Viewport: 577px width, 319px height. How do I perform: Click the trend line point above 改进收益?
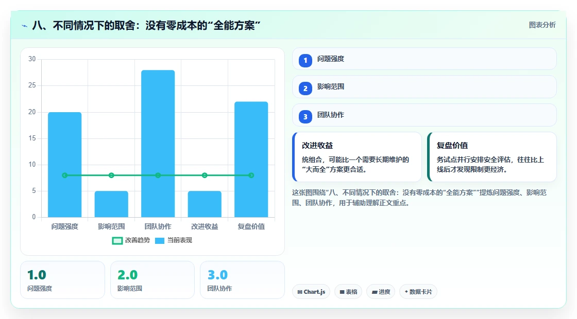pyautogui.click(x=205, y=175)
